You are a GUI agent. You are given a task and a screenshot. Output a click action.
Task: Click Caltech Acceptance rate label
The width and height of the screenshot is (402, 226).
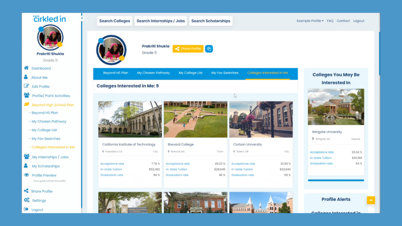click(x=112, y=164)
